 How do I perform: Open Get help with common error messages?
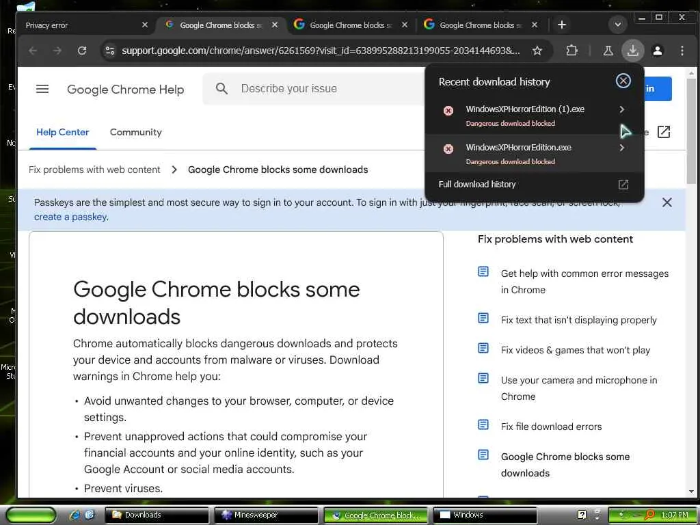[584, 282]
